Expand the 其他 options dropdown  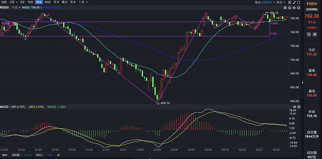[281, 2]
